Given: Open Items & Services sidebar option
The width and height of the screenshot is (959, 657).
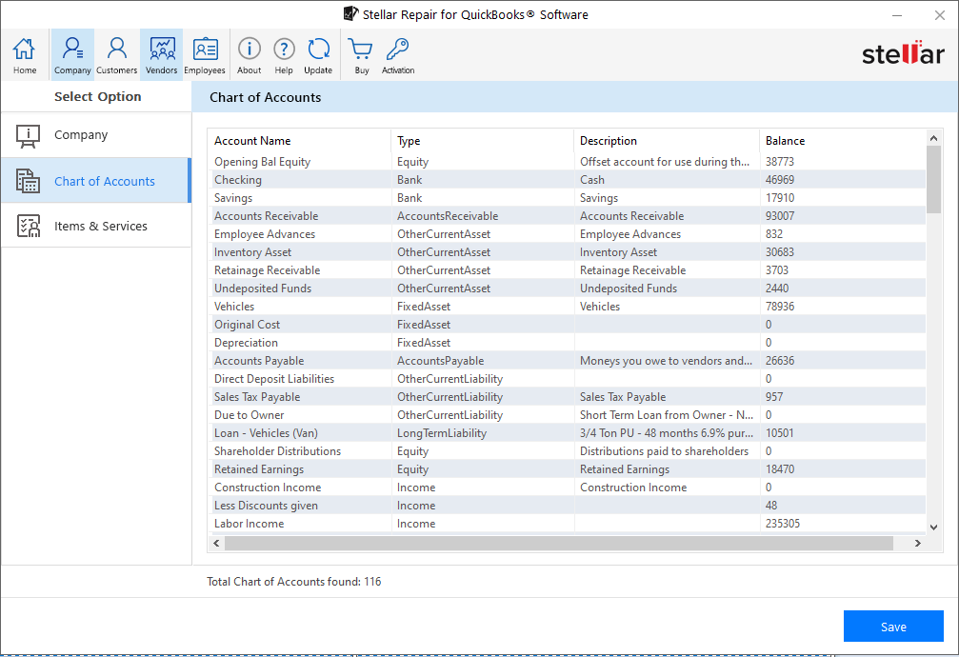Looking at the screenshot, I should [x=96, y=226].
